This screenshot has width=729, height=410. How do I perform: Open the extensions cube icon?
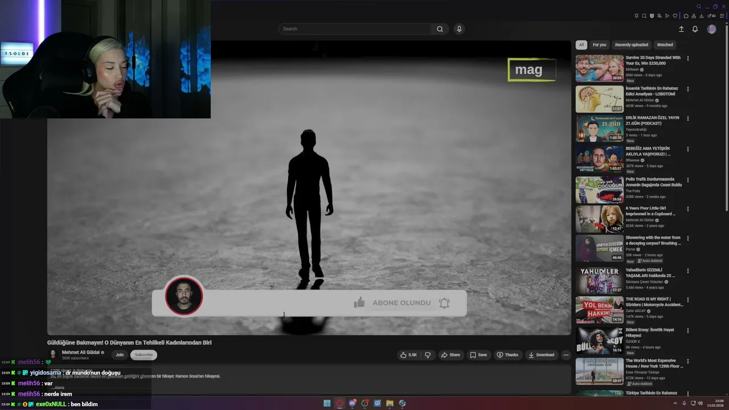[x=686, y=16]
